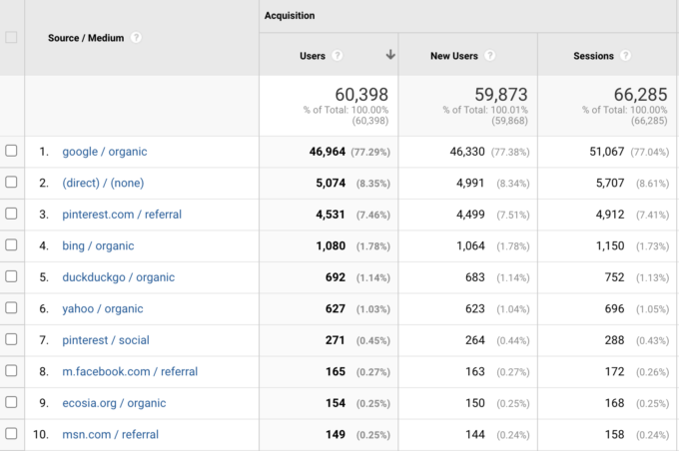This screenshot has height=451, width=679.
Task: Click the Users sort descending arrow
Action: tap(390, 55)
